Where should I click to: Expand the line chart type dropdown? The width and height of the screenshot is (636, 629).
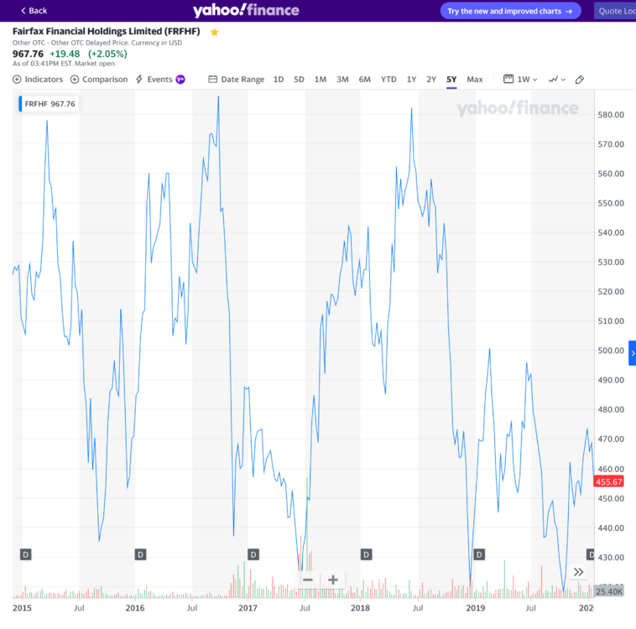557,80
